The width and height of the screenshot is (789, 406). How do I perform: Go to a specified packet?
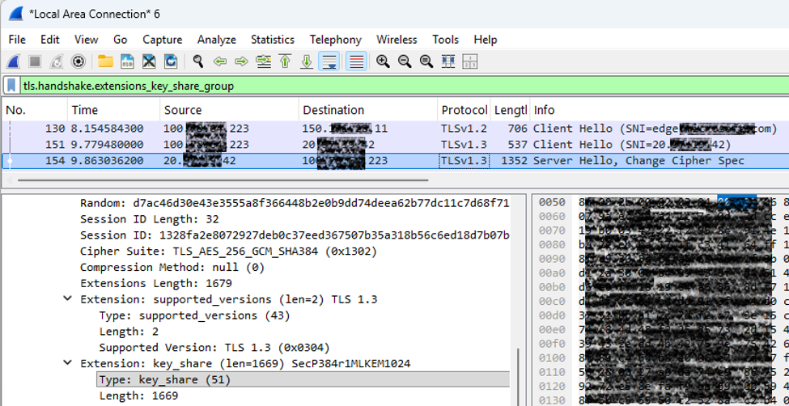pyautogui.click(x=263, y=61)
